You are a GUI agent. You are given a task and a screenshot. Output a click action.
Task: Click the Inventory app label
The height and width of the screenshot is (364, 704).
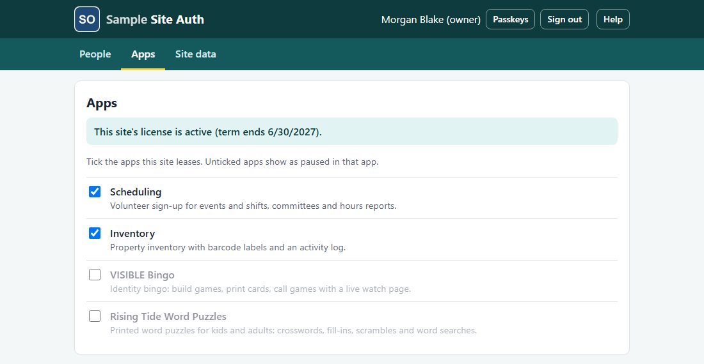(x=132, y=234)
